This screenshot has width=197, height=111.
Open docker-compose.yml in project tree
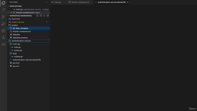click(x=28, y=31)
